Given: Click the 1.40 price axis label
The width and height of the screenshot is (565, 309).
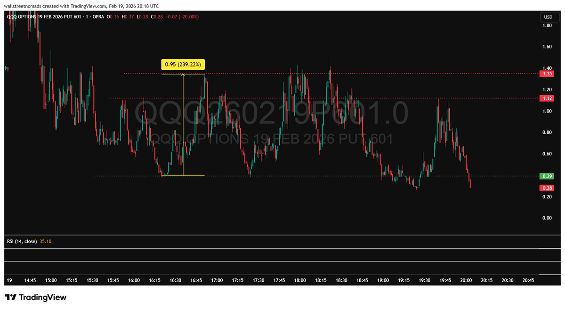Looking at the screenshot, I should pyautogui.click(x=547, y=68).
